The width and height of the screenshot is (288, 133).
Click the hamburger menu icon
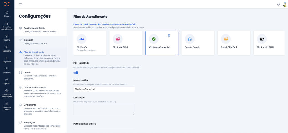coord(21,4)
